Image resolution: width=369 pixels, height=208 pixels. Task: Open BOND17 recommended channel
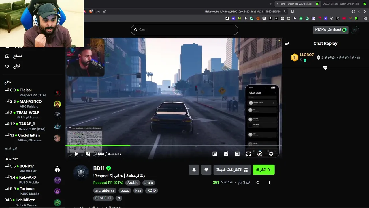pos(33,168)
